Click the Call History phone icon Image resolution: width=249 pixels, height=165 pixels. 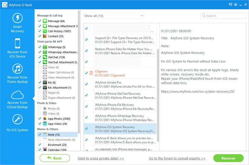click(45, 31)
